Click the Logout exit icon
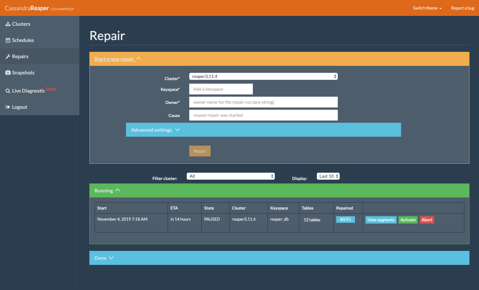Image resolution: width=479 pixels, height=290 pixels. coord(8,107)
